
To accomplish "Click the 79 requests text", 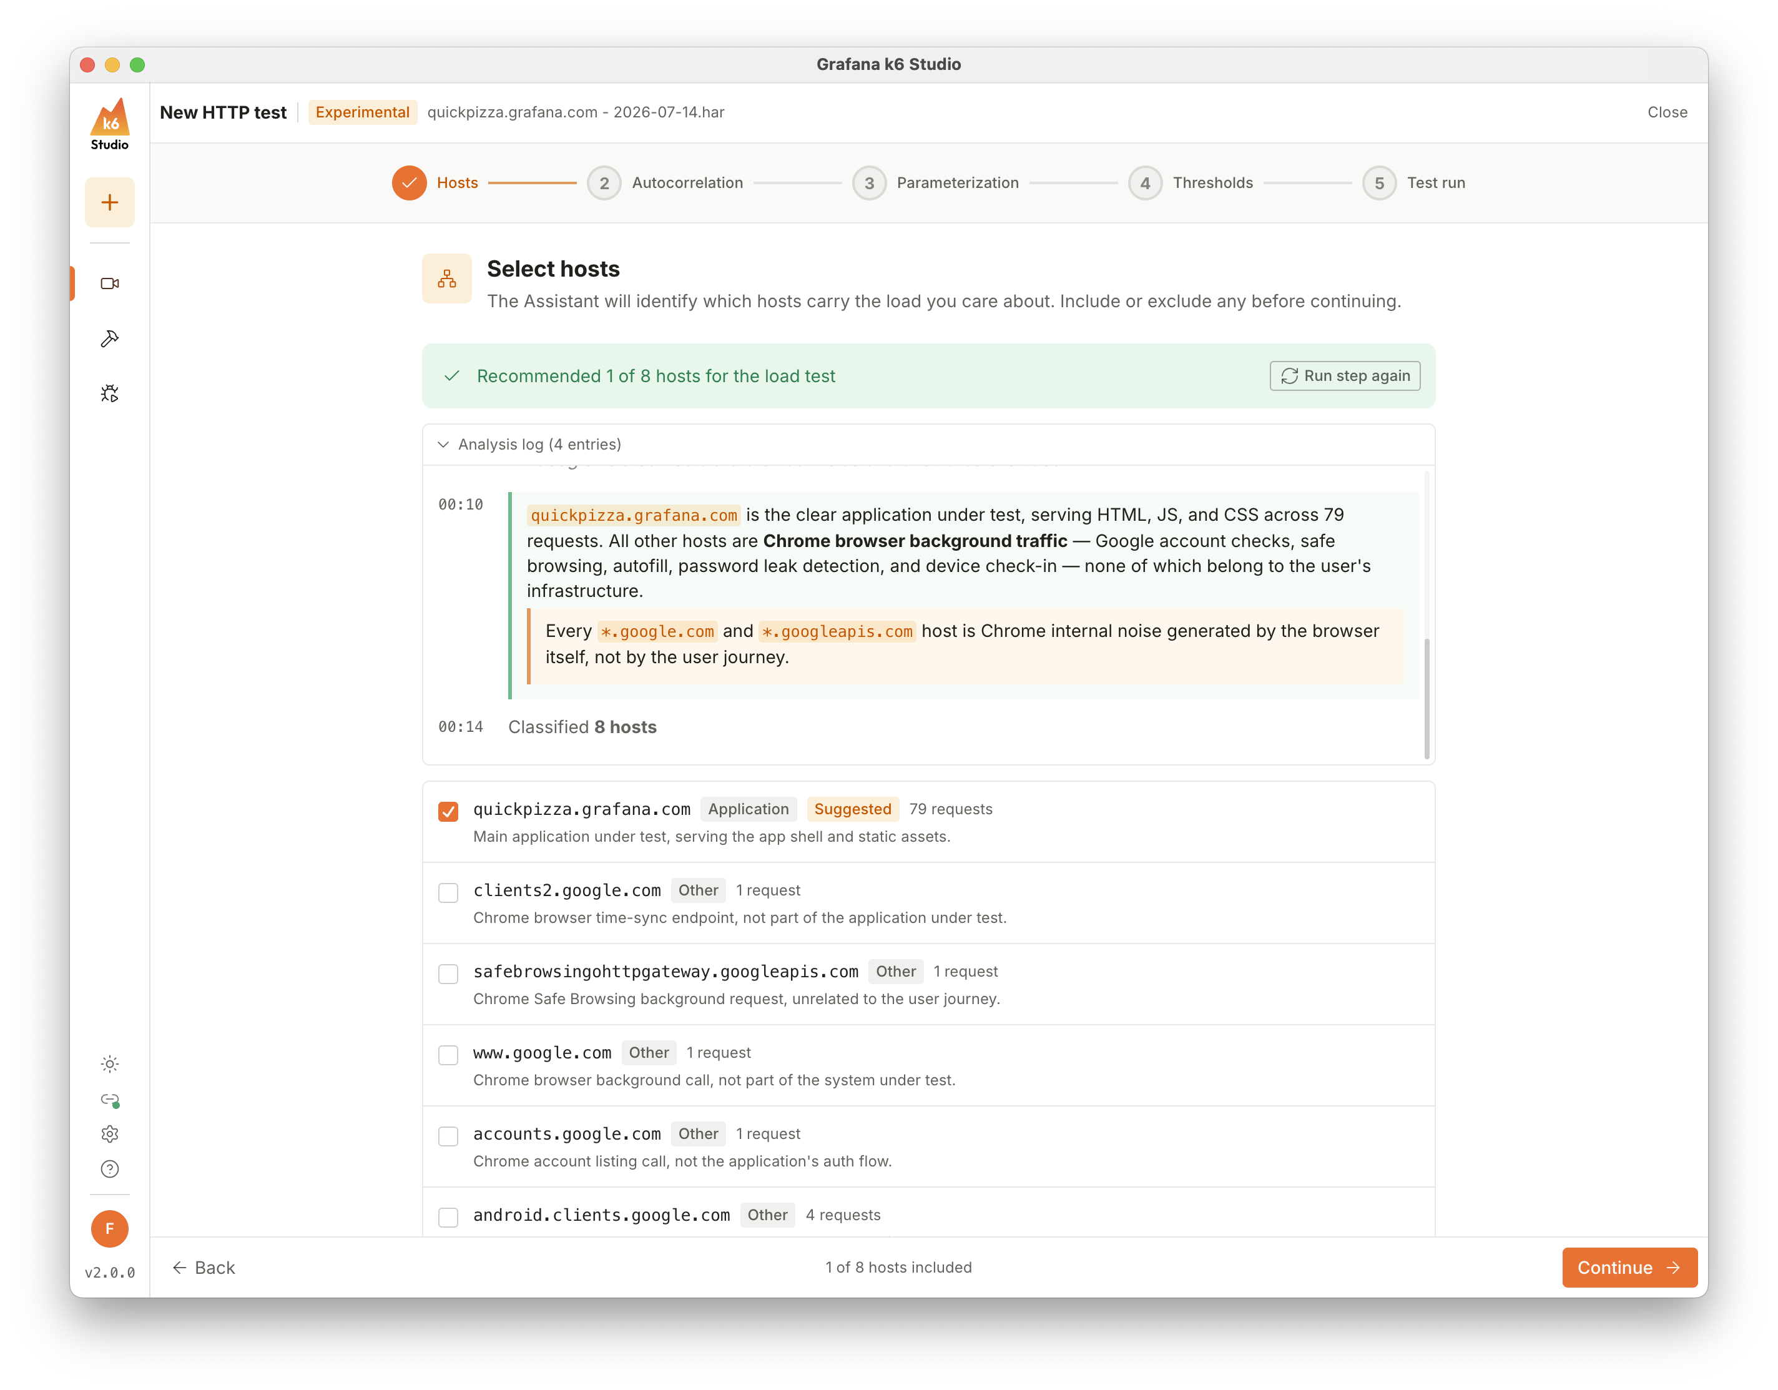I will point(950,809).
